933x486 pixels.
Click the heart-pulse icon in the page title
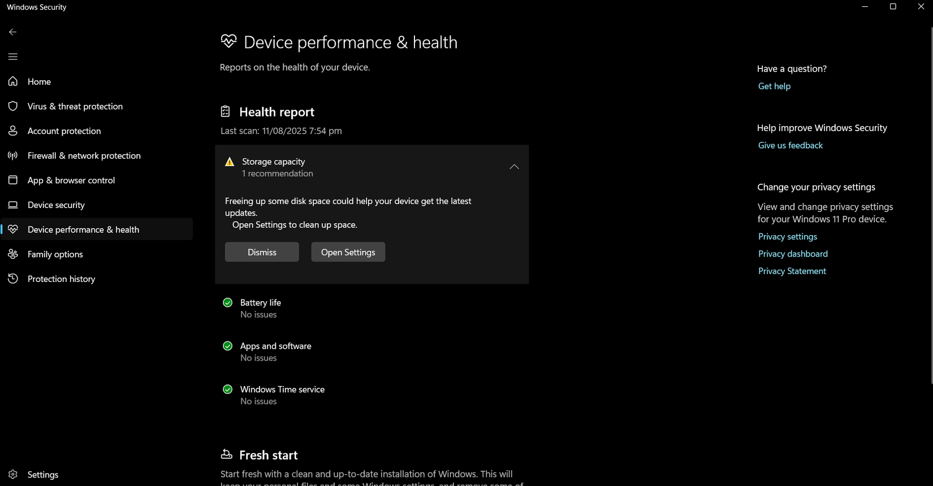[229, 41]
